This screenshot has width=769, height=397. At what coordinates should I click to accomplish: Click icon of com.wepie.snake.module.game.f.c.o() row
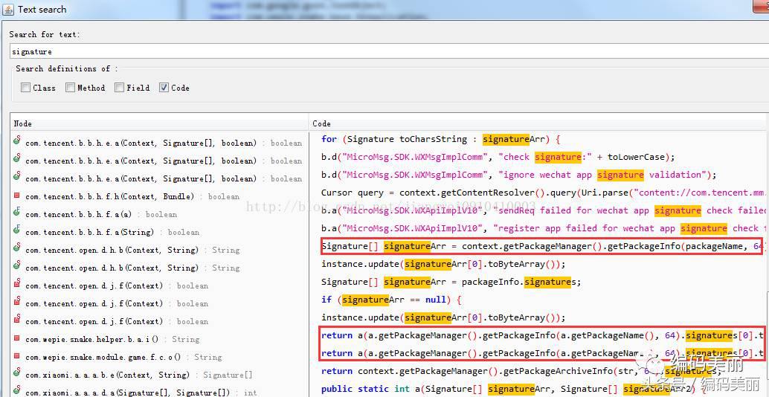pos(16,356)
